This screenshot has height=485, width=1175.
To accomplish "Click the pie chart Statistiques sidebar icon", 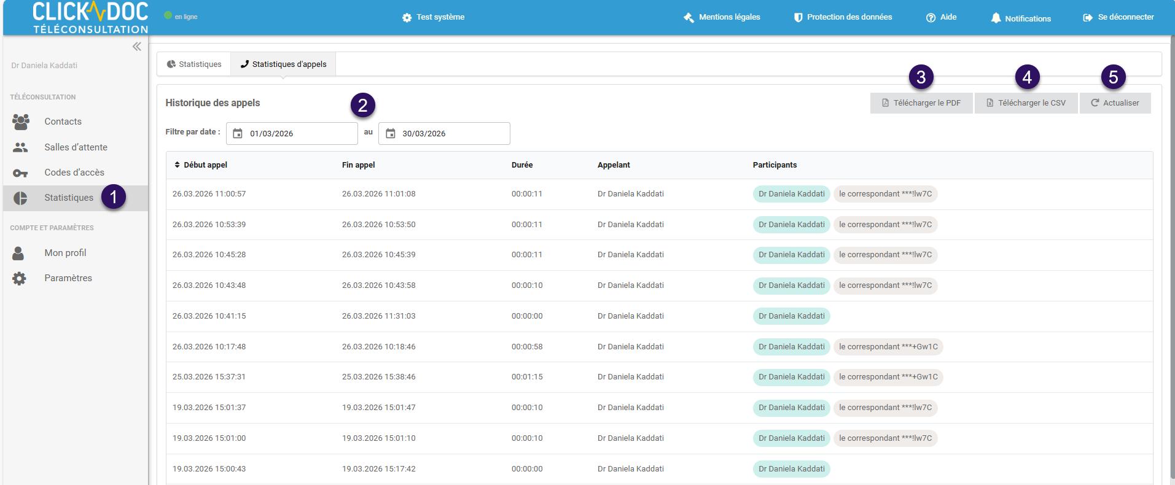I will click(20, 198).
